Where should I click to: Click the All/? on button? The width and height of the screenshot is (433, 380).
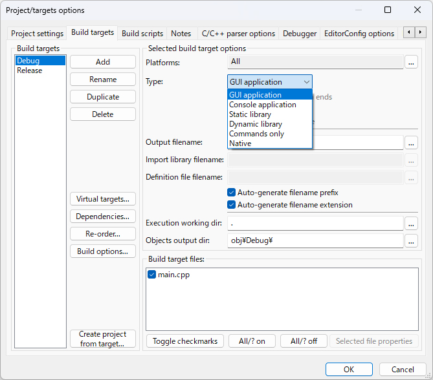(x=252, y=341)
